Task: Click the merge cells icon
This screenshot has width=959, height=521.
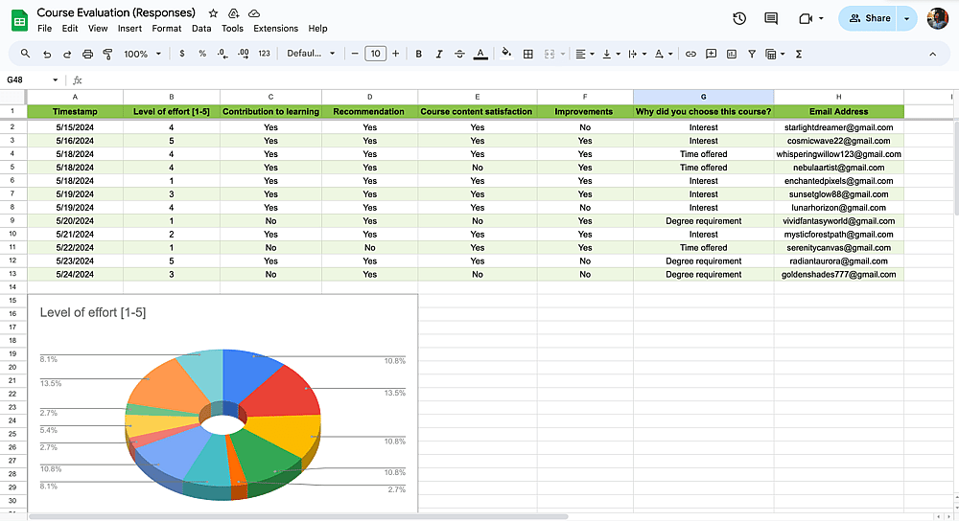Action: (550, 54)
